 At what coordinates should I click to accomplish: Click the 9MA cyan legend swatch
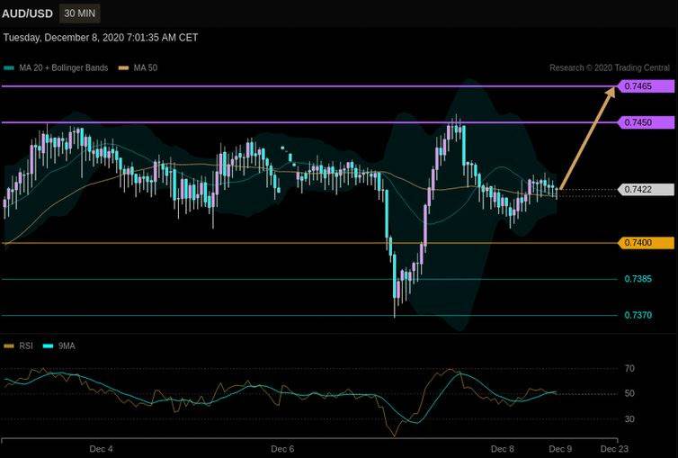(x=48, y=346)
